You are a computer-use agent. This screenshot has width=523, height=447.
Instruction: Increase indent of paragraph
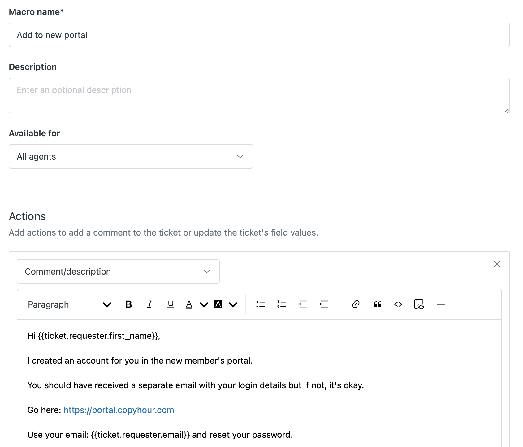click(324, 304)
